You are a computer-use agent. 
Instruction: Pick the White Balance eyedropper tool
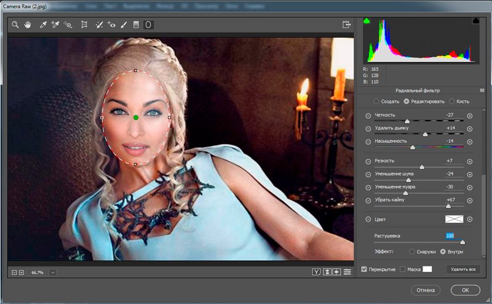point(43,25)
